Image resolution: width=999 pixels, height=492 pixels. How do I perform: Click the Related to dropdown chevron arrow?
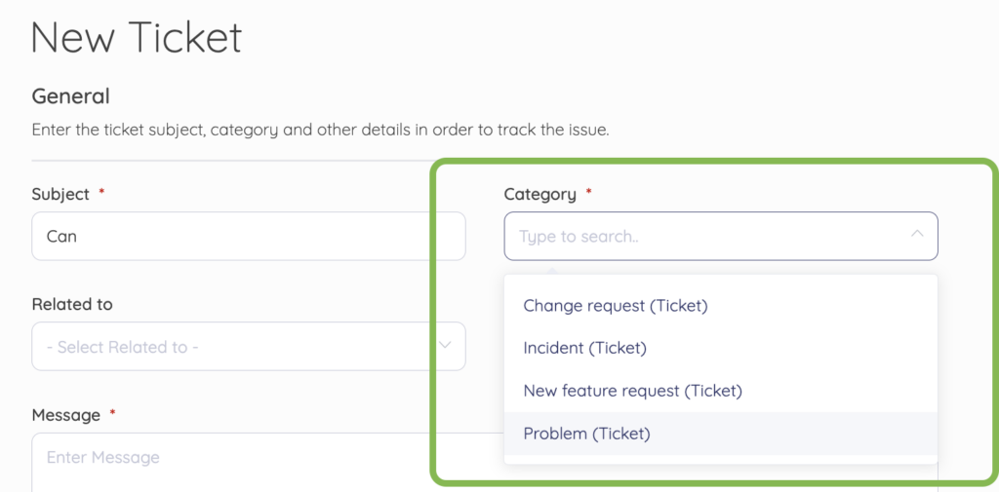[x=445, y=345]
